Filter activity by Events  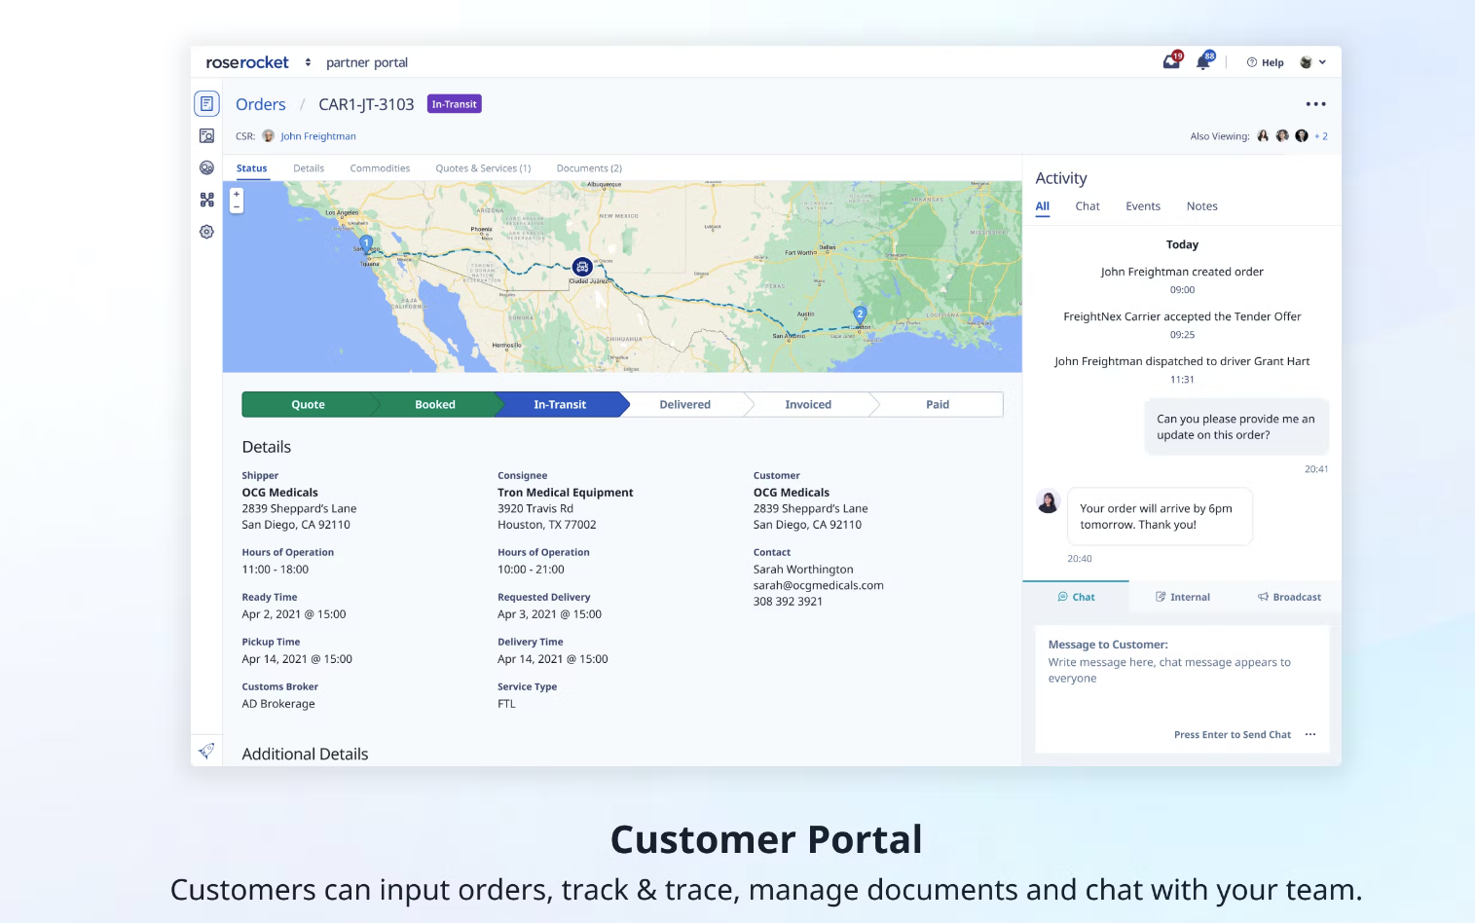pos(1143,206)
